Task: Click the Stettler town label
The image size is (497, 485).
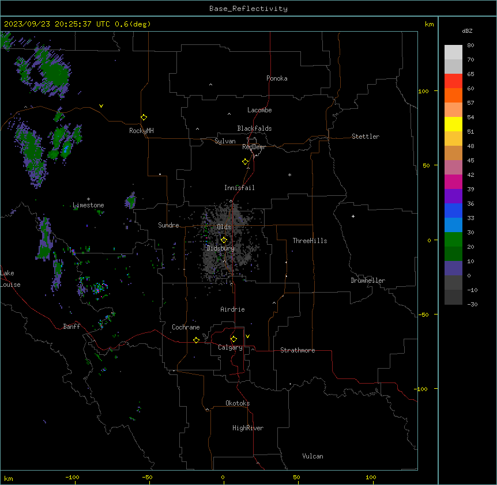Action: [366, 137]
